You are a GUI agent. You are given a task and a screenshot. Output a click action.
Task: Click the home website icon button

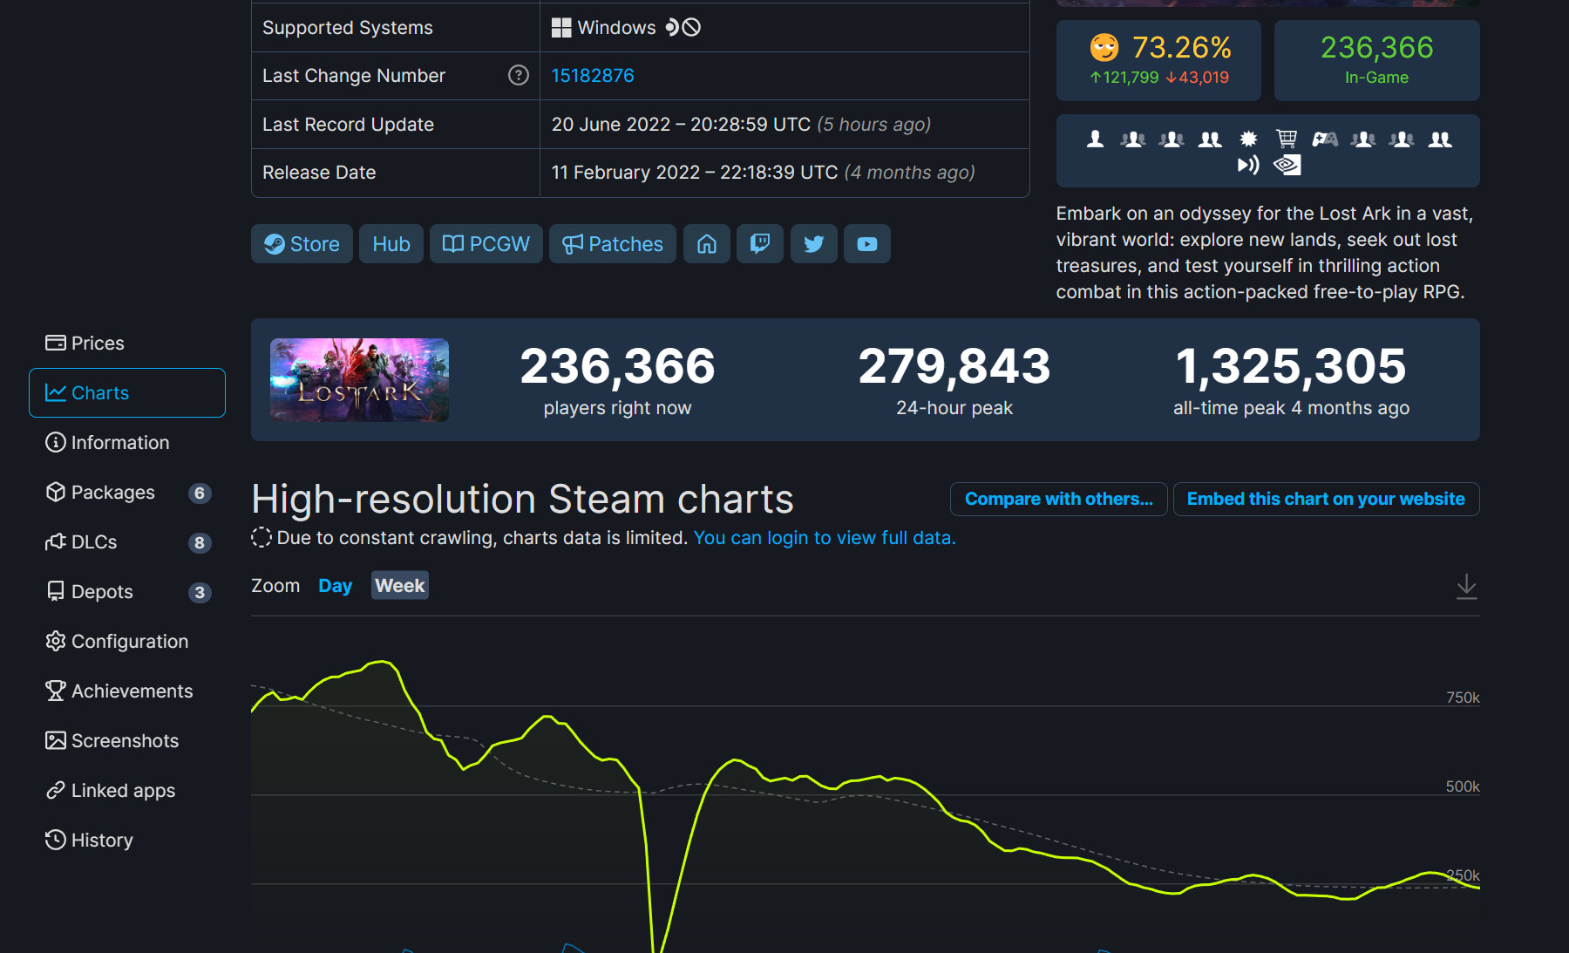point(706,244)
